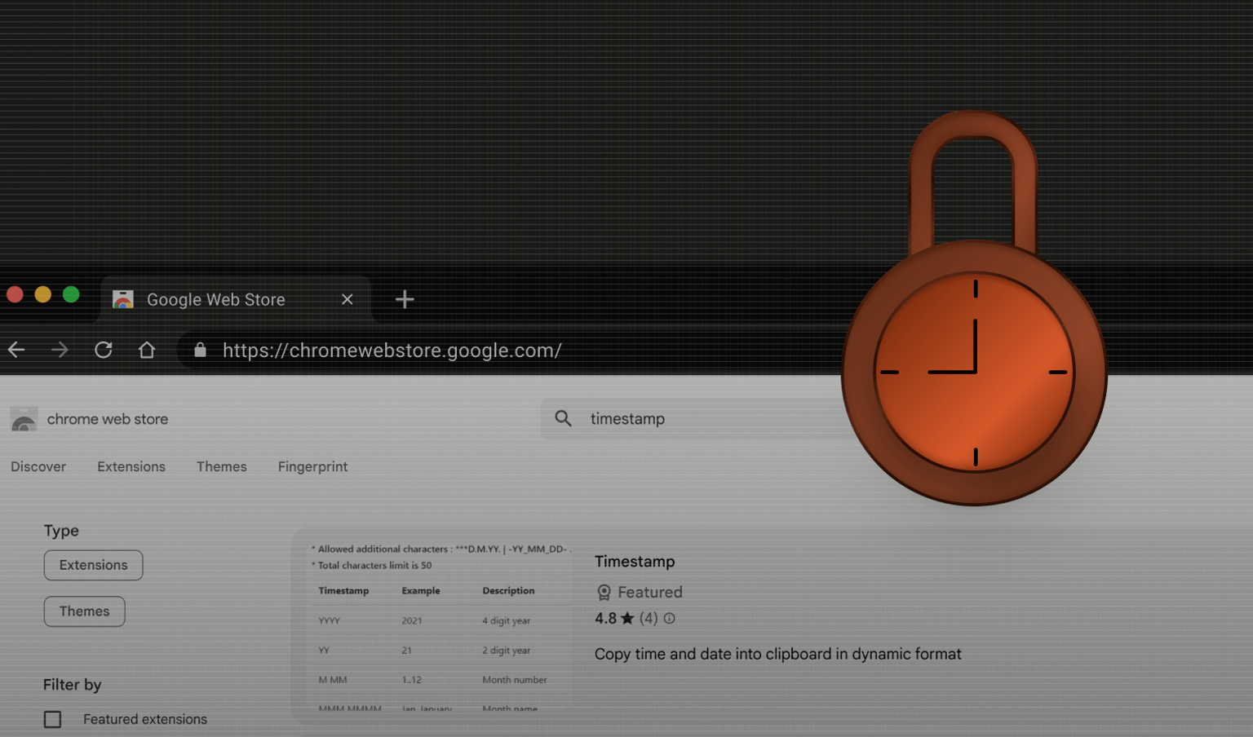Click the 'Filter by' heading
1253x737 pixels.
(73, 685)
